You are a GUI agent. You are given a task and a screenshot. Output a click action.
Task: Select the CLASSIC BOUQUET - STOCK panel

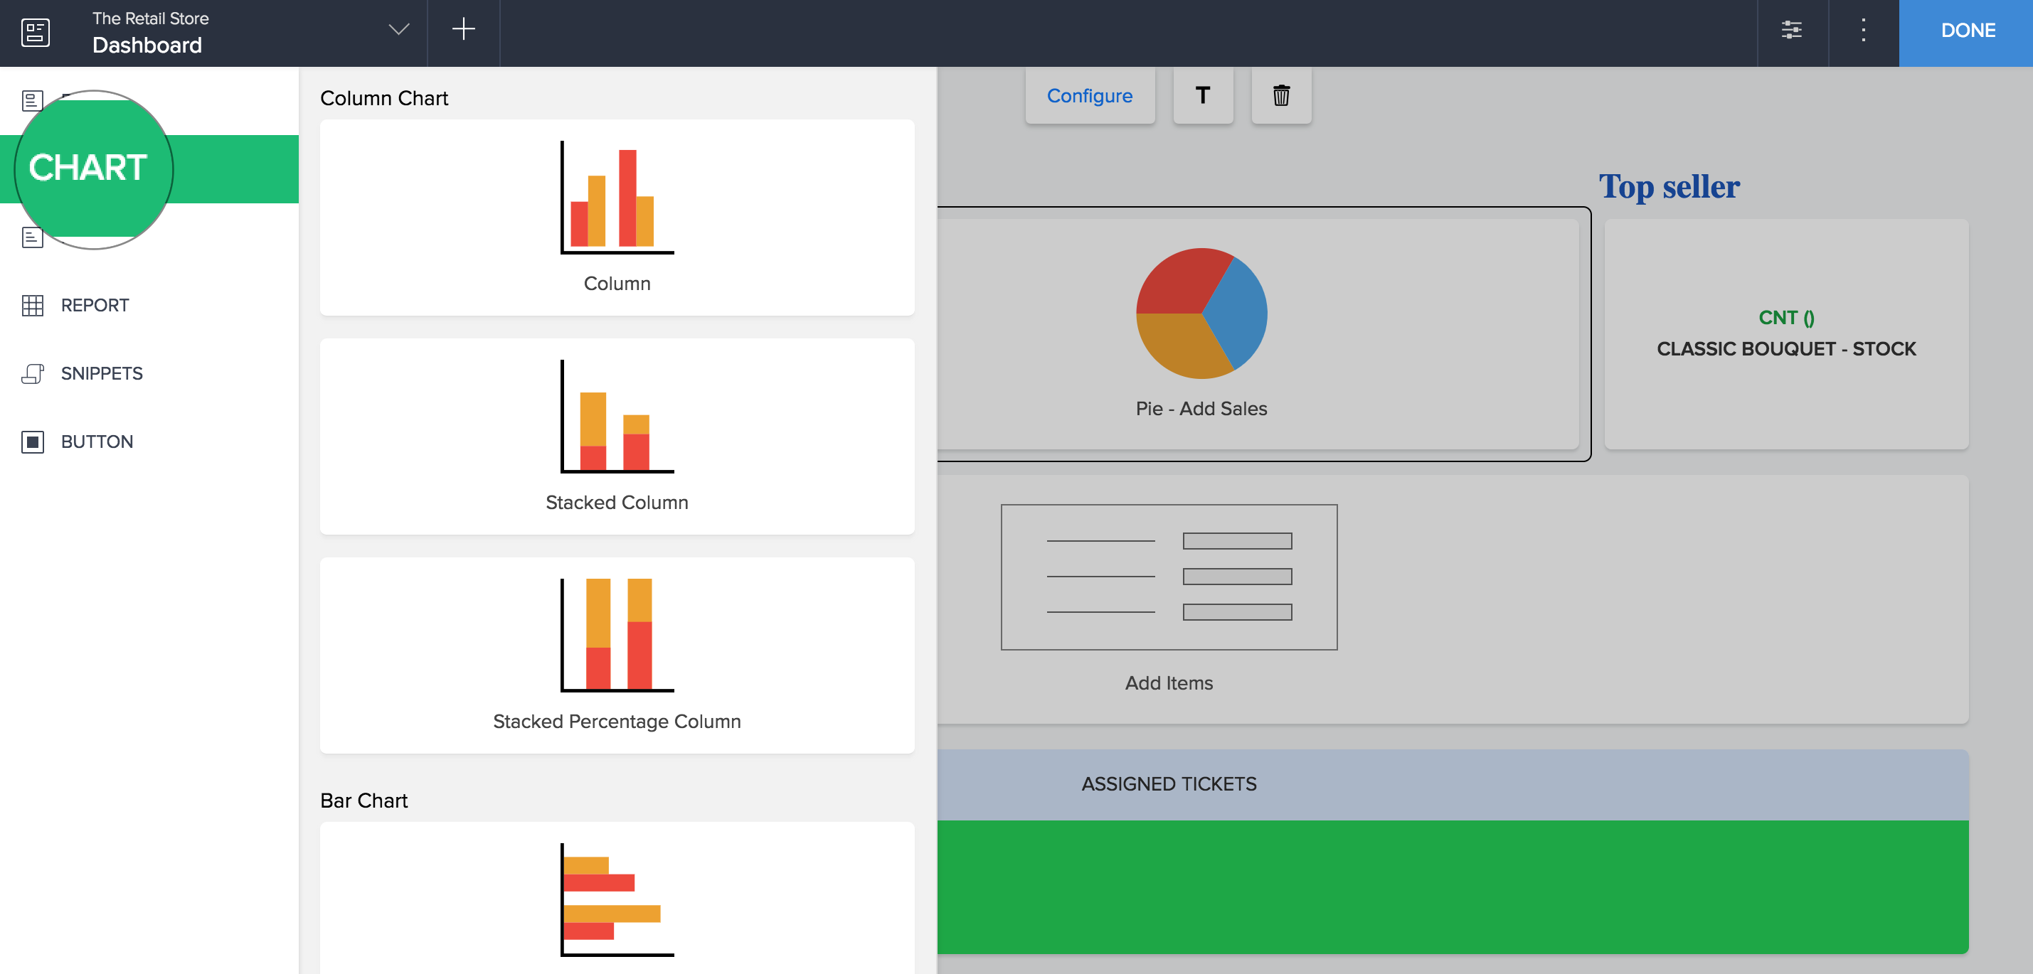[x=1786, y=334]
